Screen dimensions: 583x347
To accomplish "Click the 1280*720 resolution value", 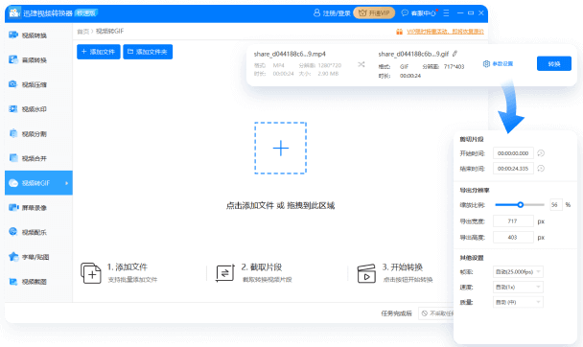I will coord(330,65).
